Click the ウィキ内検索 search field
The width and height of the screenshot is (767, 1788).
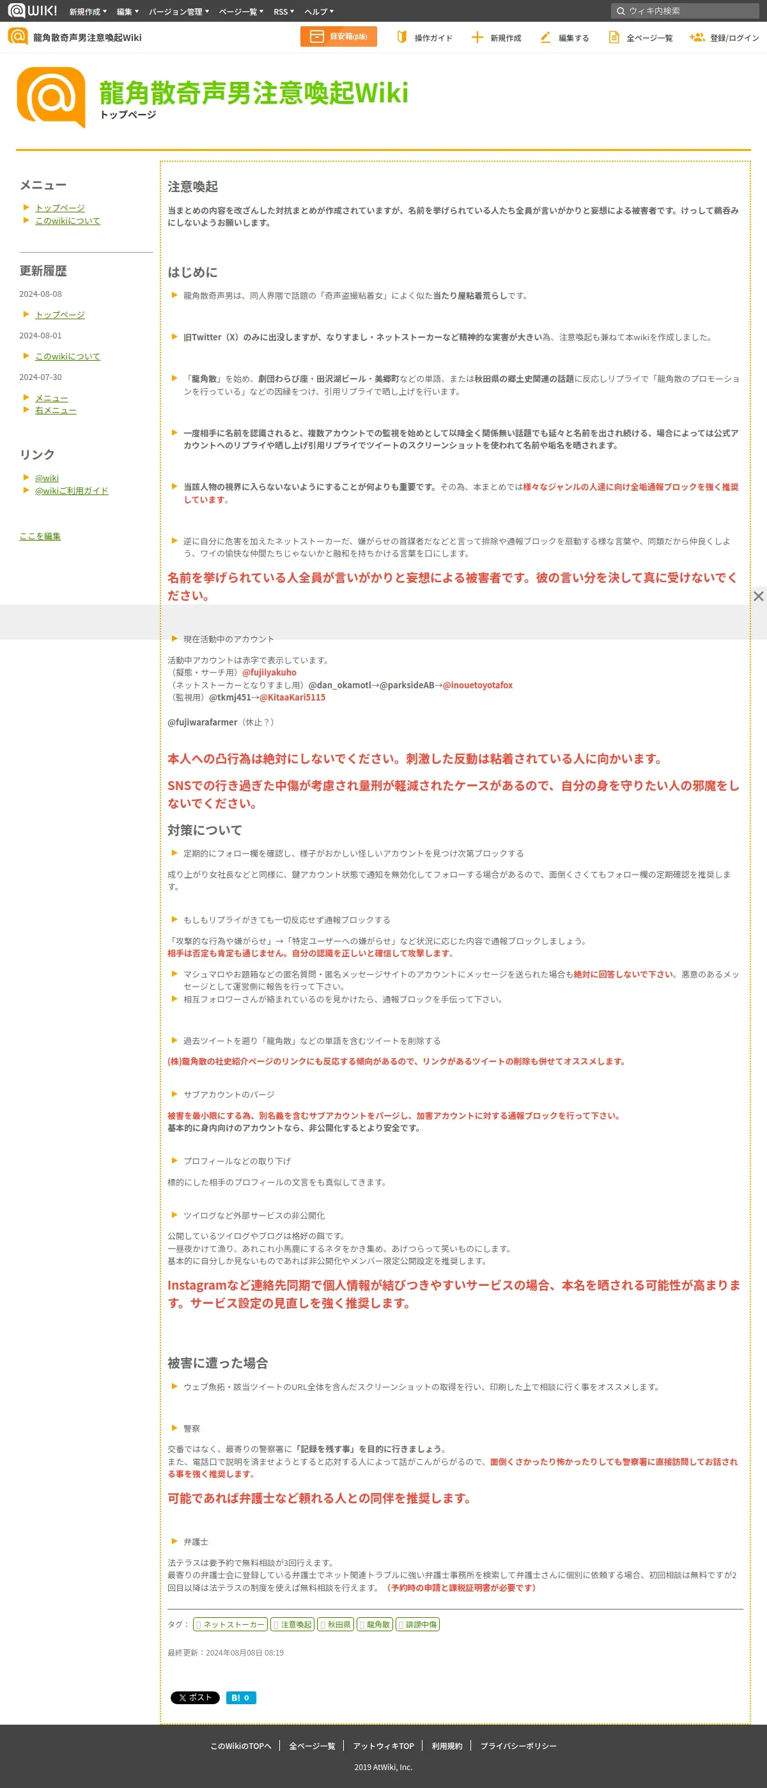point(685,11)
